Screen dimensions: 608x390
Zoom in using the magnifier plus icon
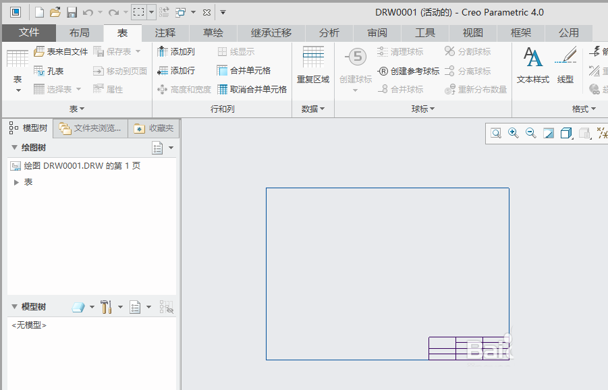[513, 133]
